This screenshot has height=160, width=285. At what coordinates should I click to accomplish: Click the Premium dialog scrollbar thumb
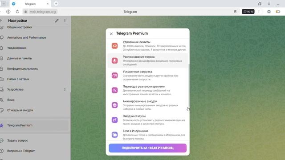[x=189, y=85]
